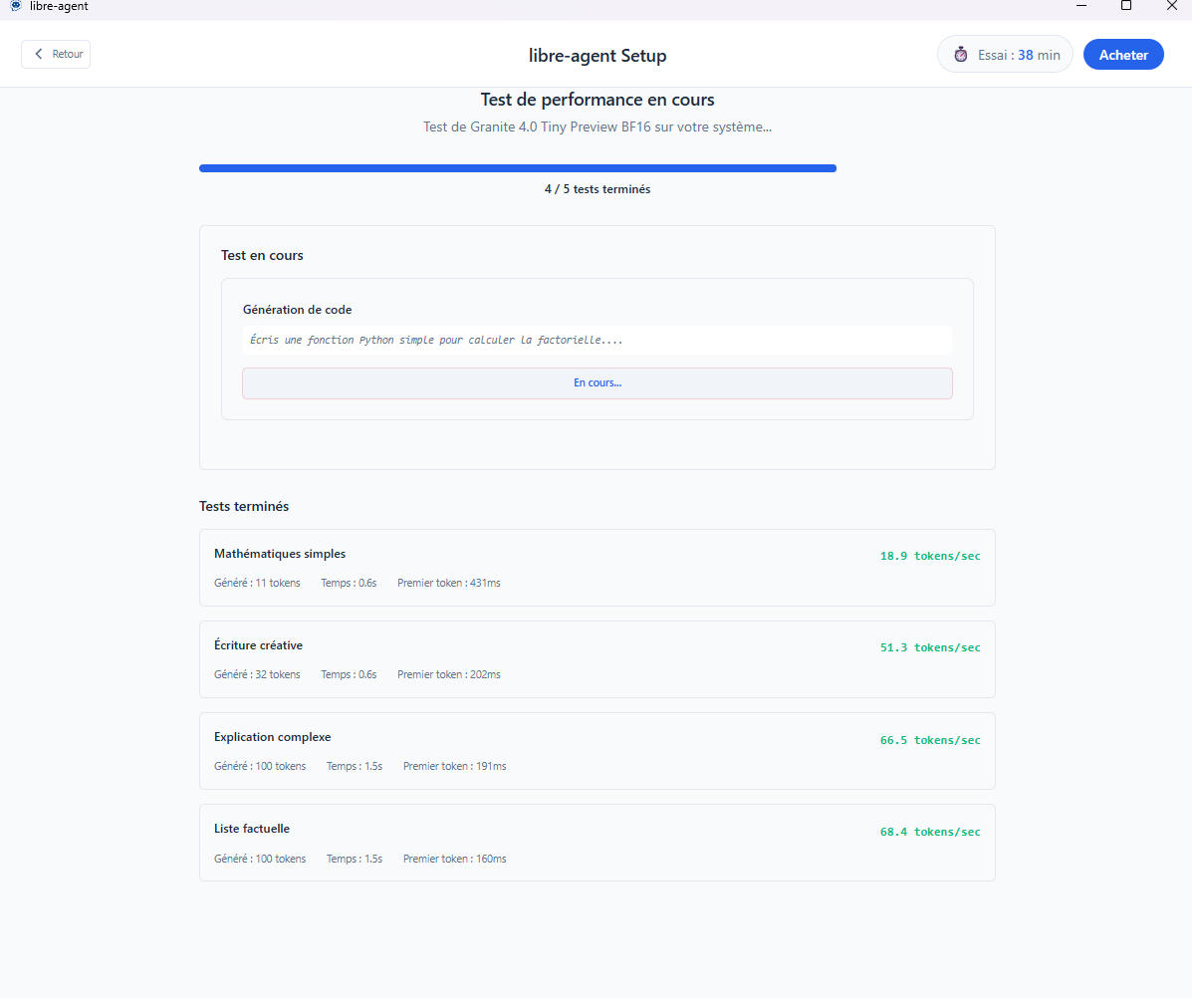Viewport: 1192px width, 998px height.
Task: Click the libre-agent app icon in title bar
Action: [16, 6]
